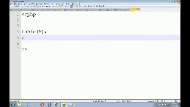Click the menu bar document close X
This screenshot has height=107, width=190.
[179, 4]
